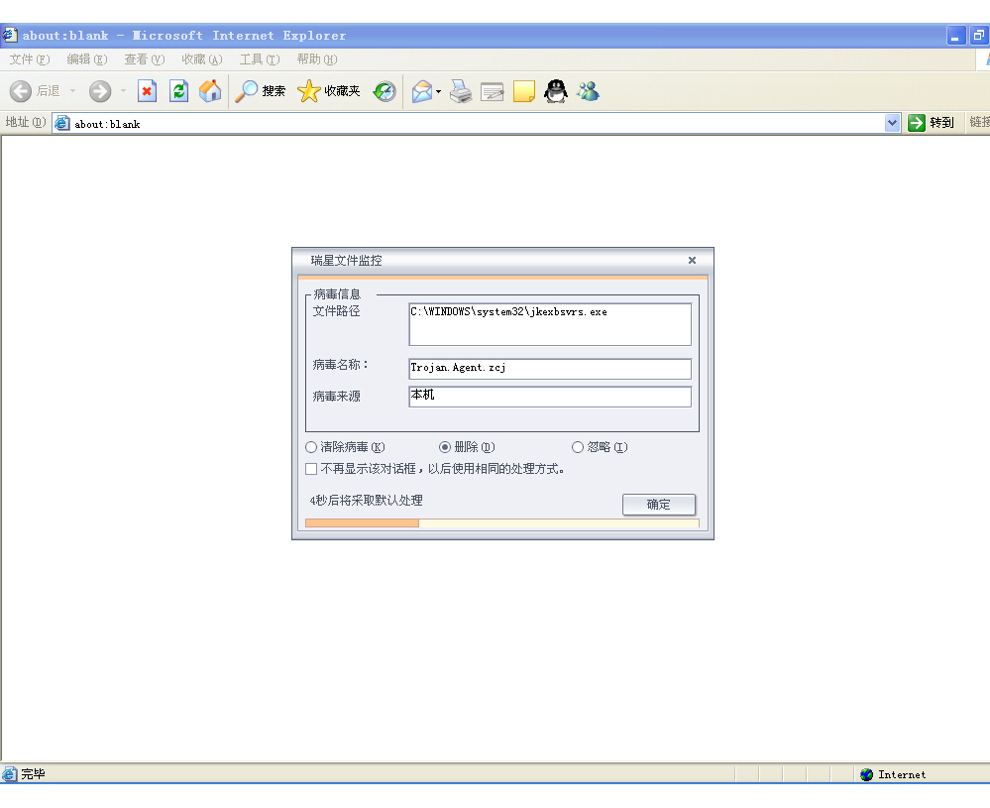Open Messenger people icon
990x808 pixels.
[588, 91]
